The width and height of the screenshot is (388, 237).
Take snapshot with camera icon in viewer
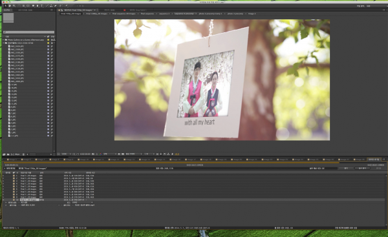coord(93,154)
